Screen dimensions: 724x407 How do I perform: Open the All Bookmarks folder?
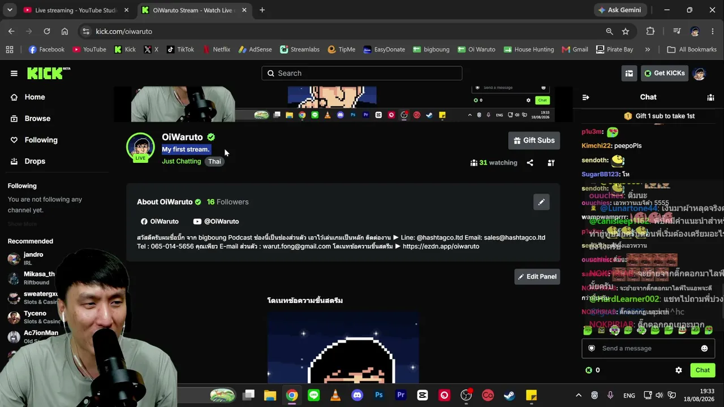tap(692, 49)
